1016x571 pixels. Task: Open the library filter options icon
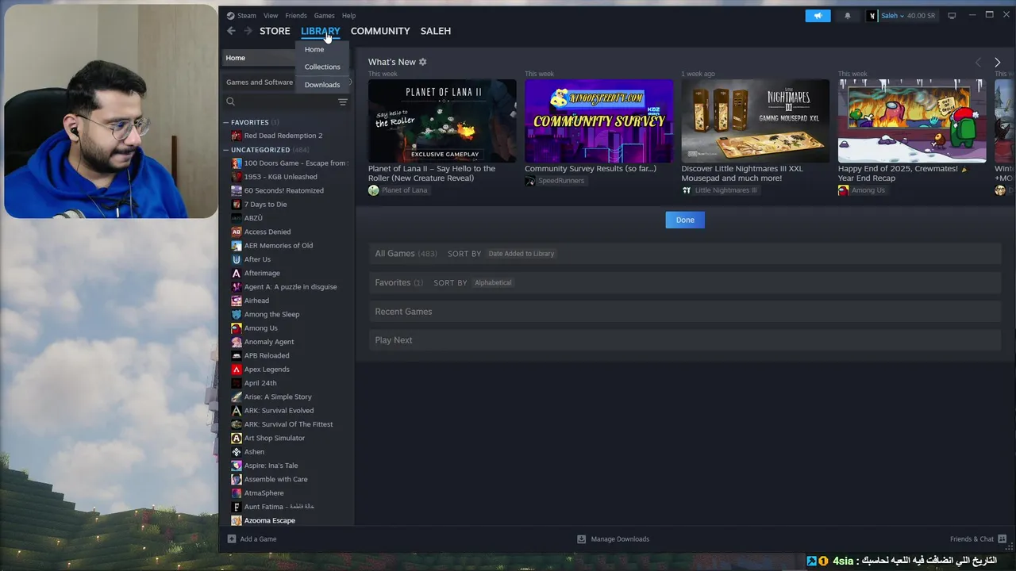[343, 102]
